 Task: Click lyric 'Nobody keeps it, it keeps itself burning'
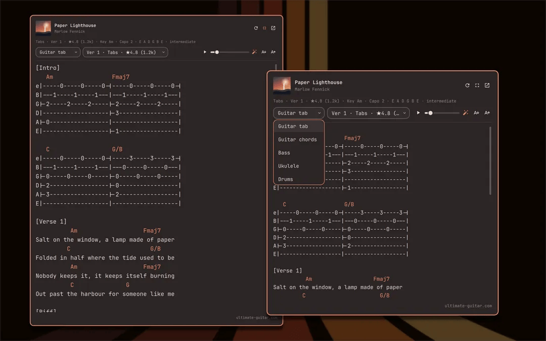pyautogui.click(x=105, y=276)
